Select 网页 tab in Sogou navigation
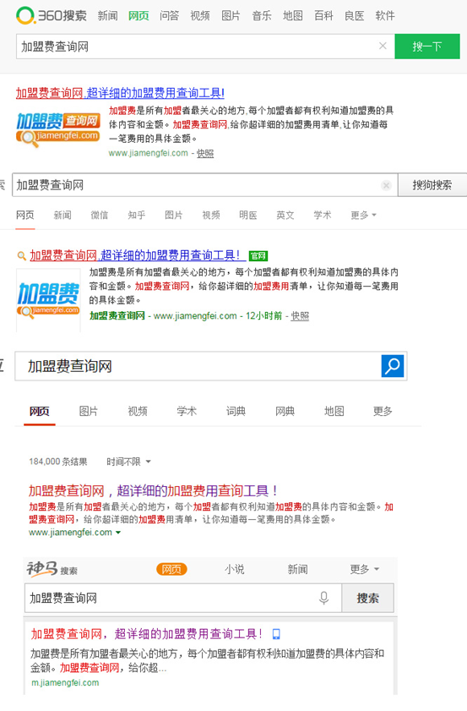The image size is (467, 711). click(x=25, y=215)
